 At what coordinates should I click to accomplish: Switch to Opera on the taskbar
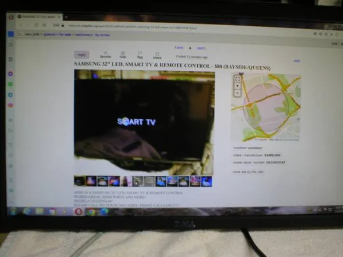pos(78,211)
